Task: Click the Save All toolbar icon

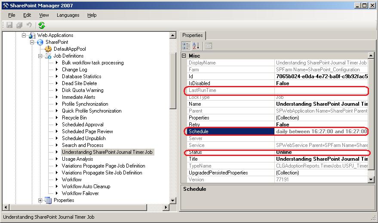Action: pos(19,25)
